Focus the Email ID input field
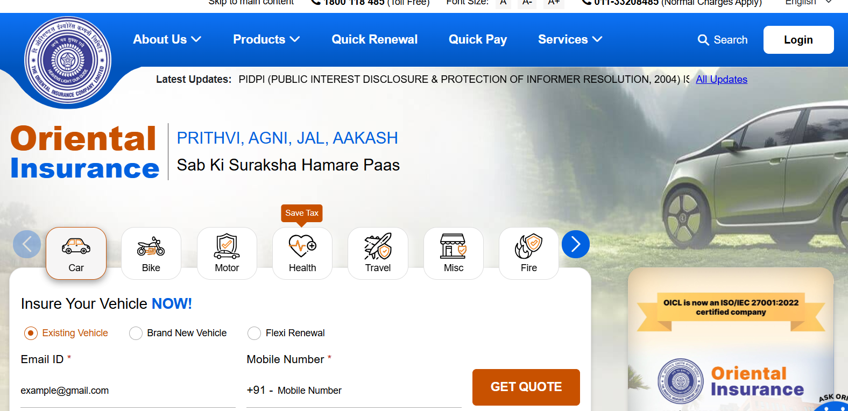 [128, 391]
